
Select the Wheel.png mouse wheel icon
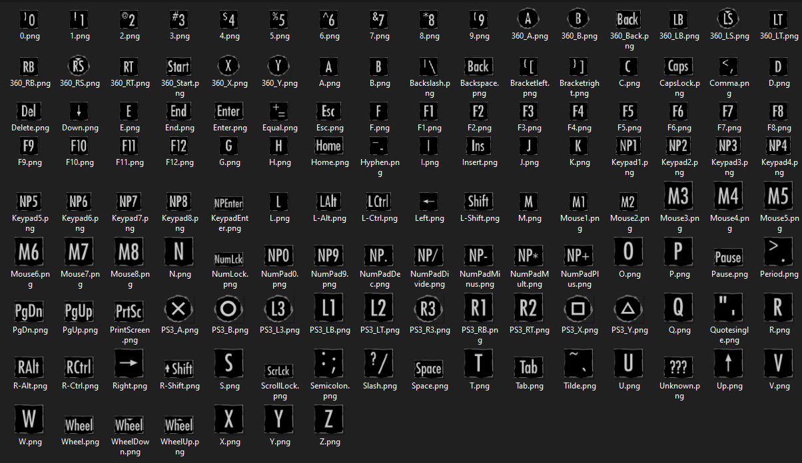pos(79,425)
